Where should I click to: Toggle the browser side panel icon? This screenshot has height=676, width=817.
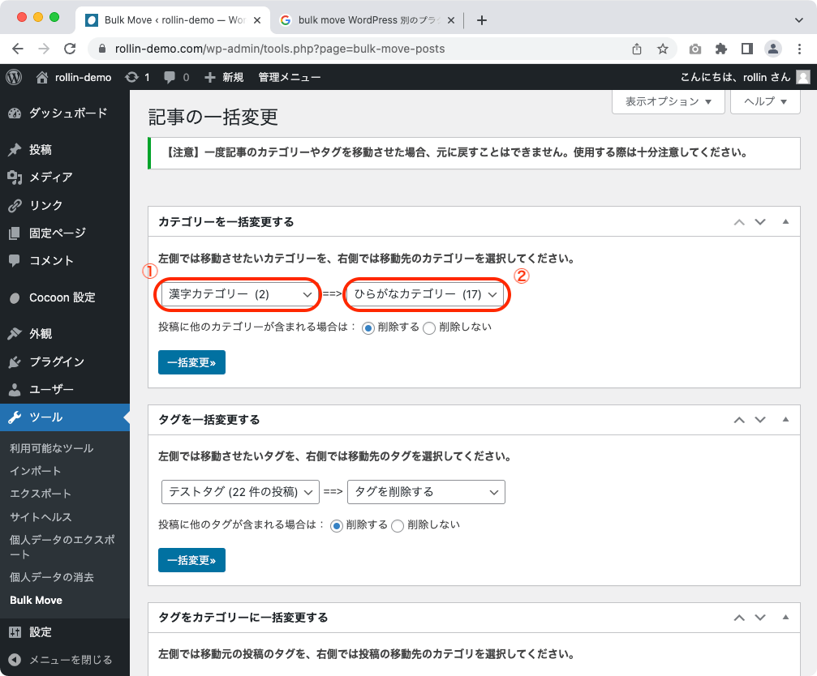point(747,49)
